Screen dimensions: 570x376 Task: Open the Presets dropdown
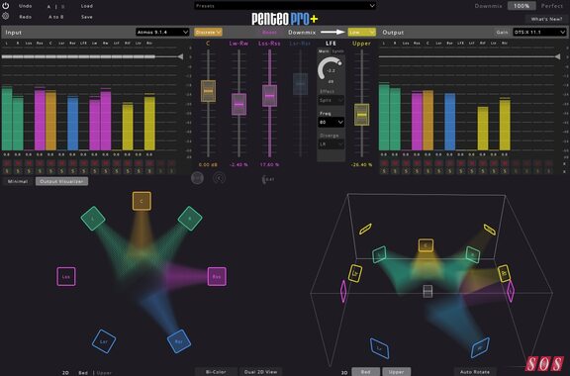coord(285,6)
